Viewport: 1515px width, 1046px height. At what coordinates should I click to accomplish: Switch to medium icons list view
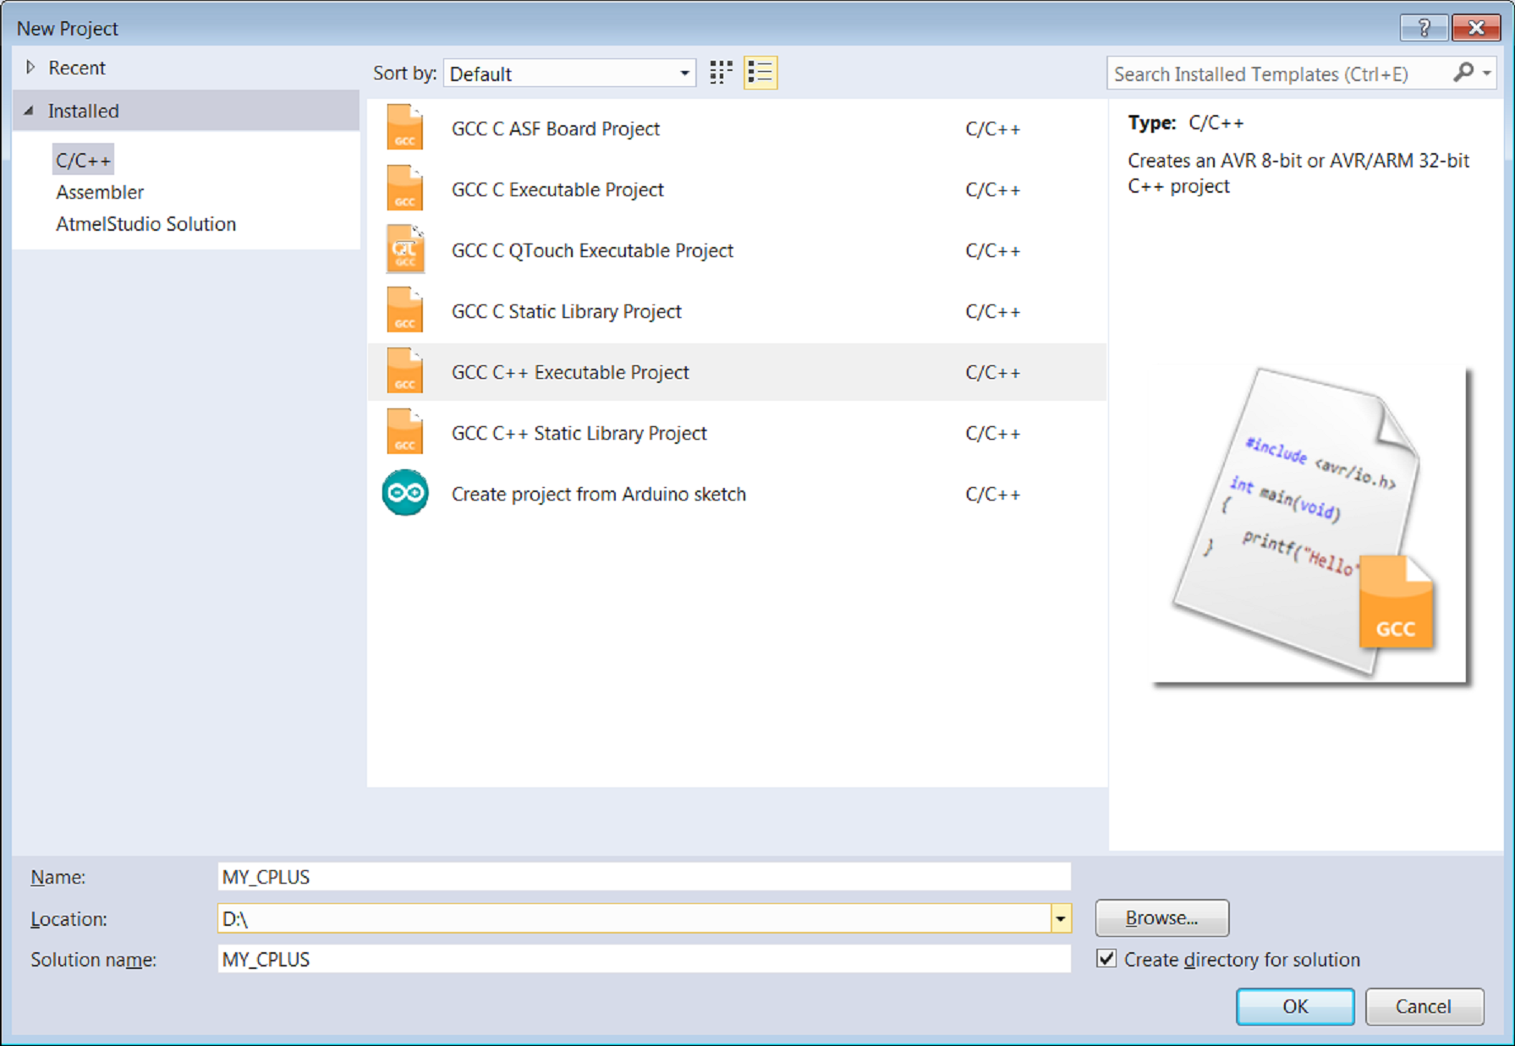[760, 73]
